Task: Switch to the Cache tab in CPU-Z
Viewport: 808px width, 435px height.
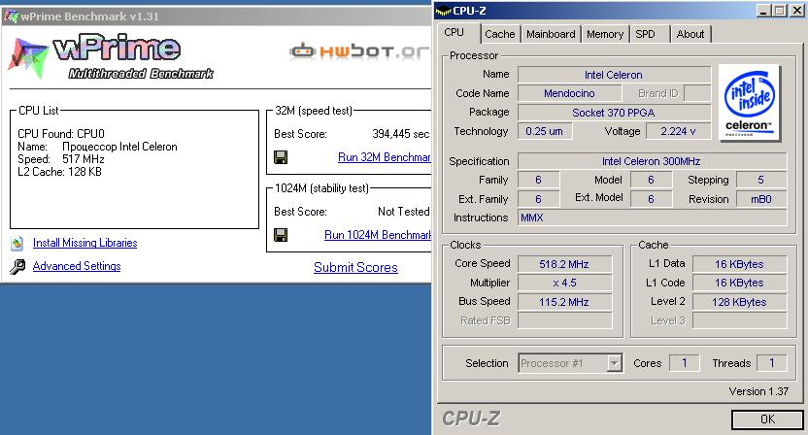Action: click(500, 34)
